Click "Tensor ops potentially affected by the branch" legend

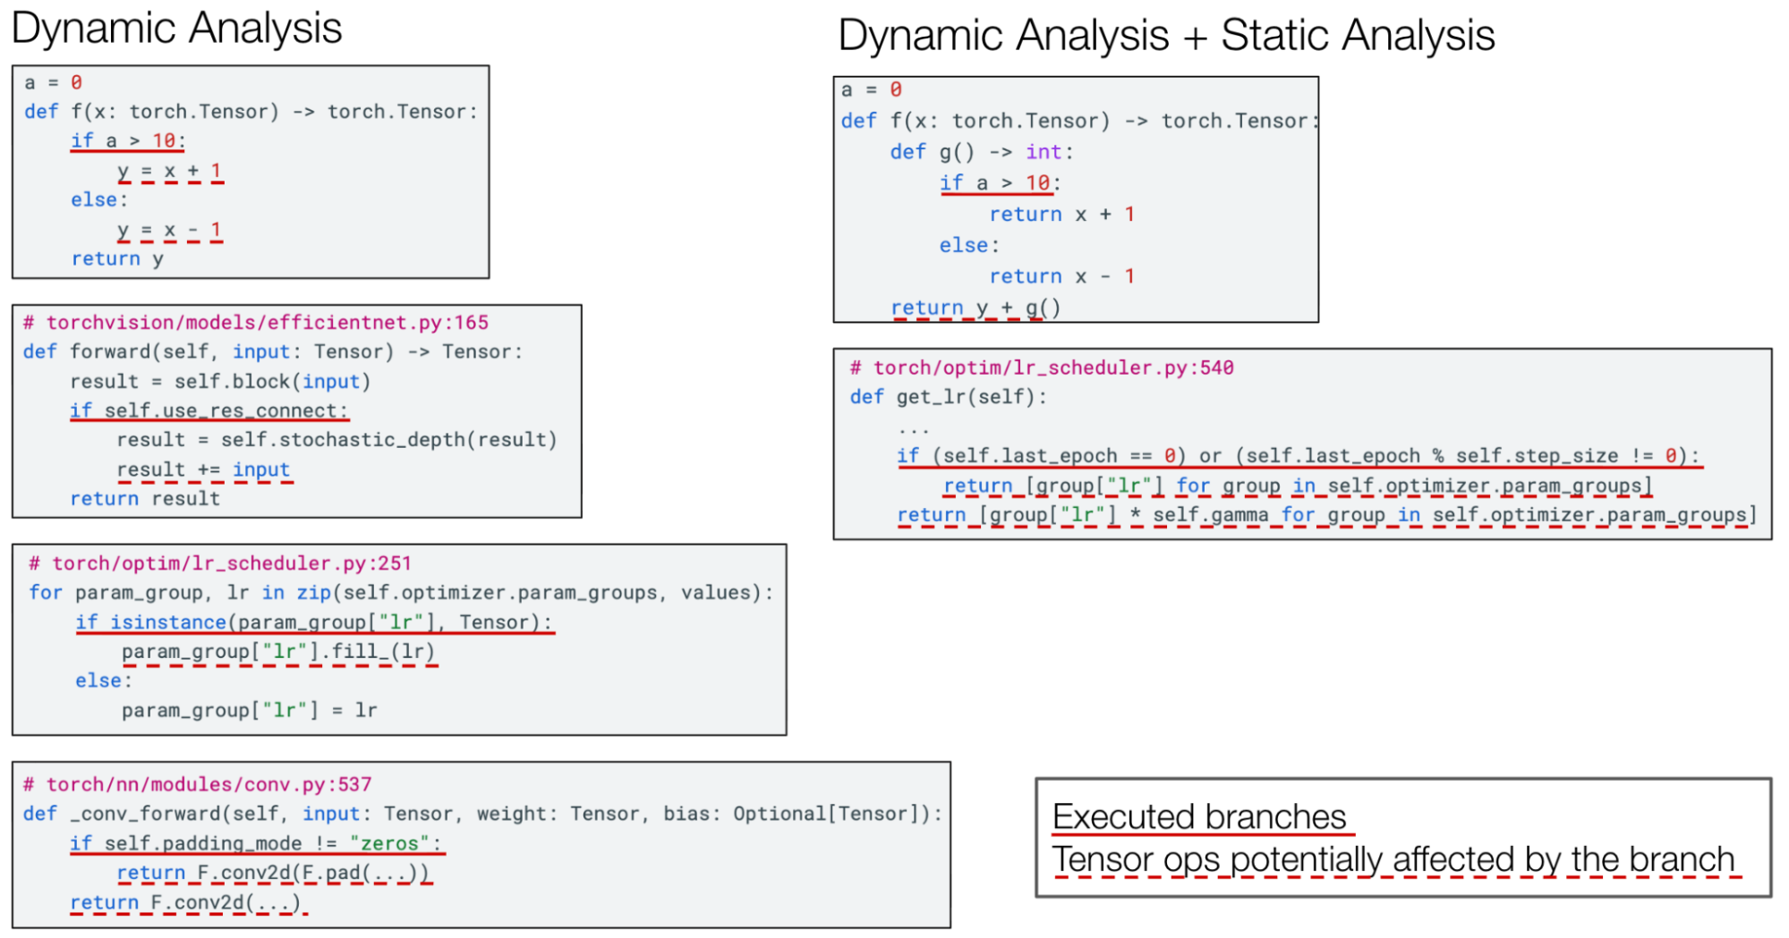pyautogui.click(x=1393, y=859)
